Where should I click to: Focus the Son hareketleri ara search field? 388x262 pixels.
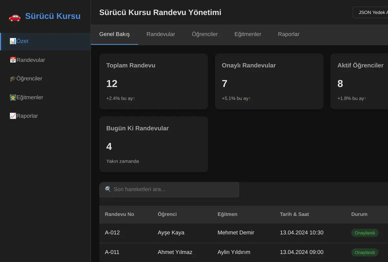[x=169, y=190]
